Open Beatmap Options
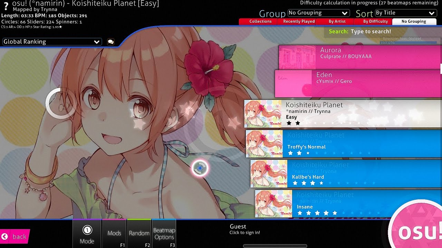 click(x=164, y=234)
